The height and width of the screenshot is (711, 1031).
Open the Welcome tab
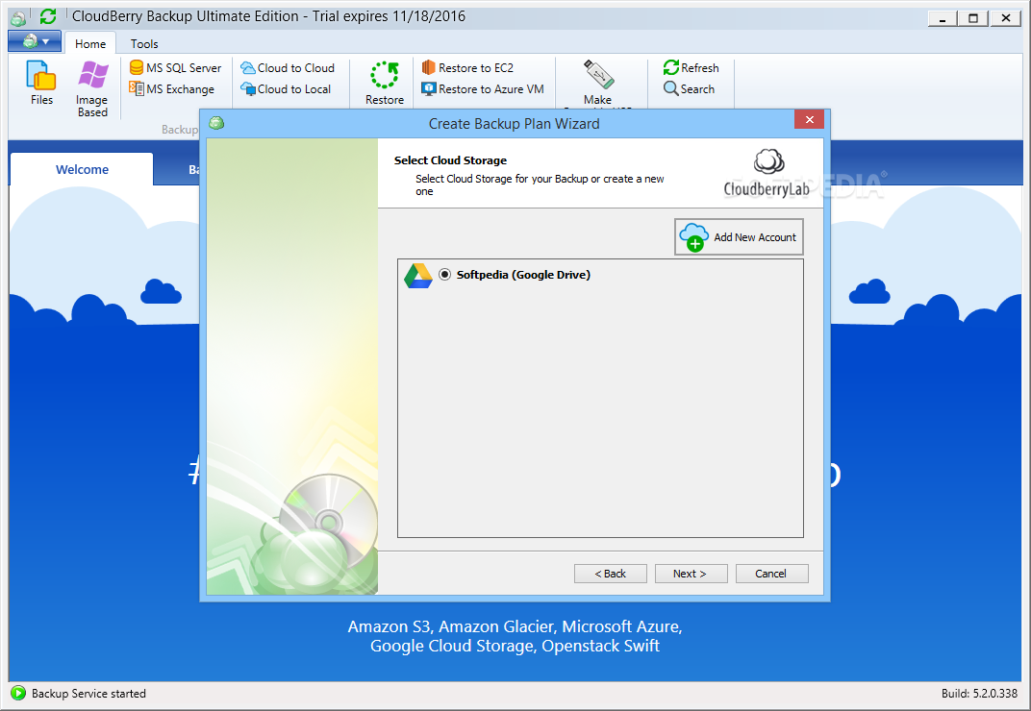click(82, 169)
